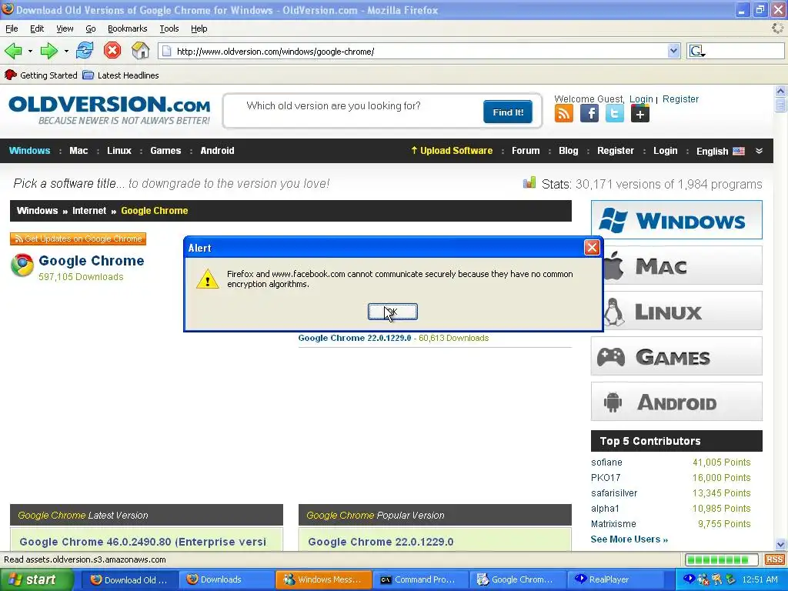
Task: Click the page loading progress bar
Action: pyautogui.click(x=721, y=559)
